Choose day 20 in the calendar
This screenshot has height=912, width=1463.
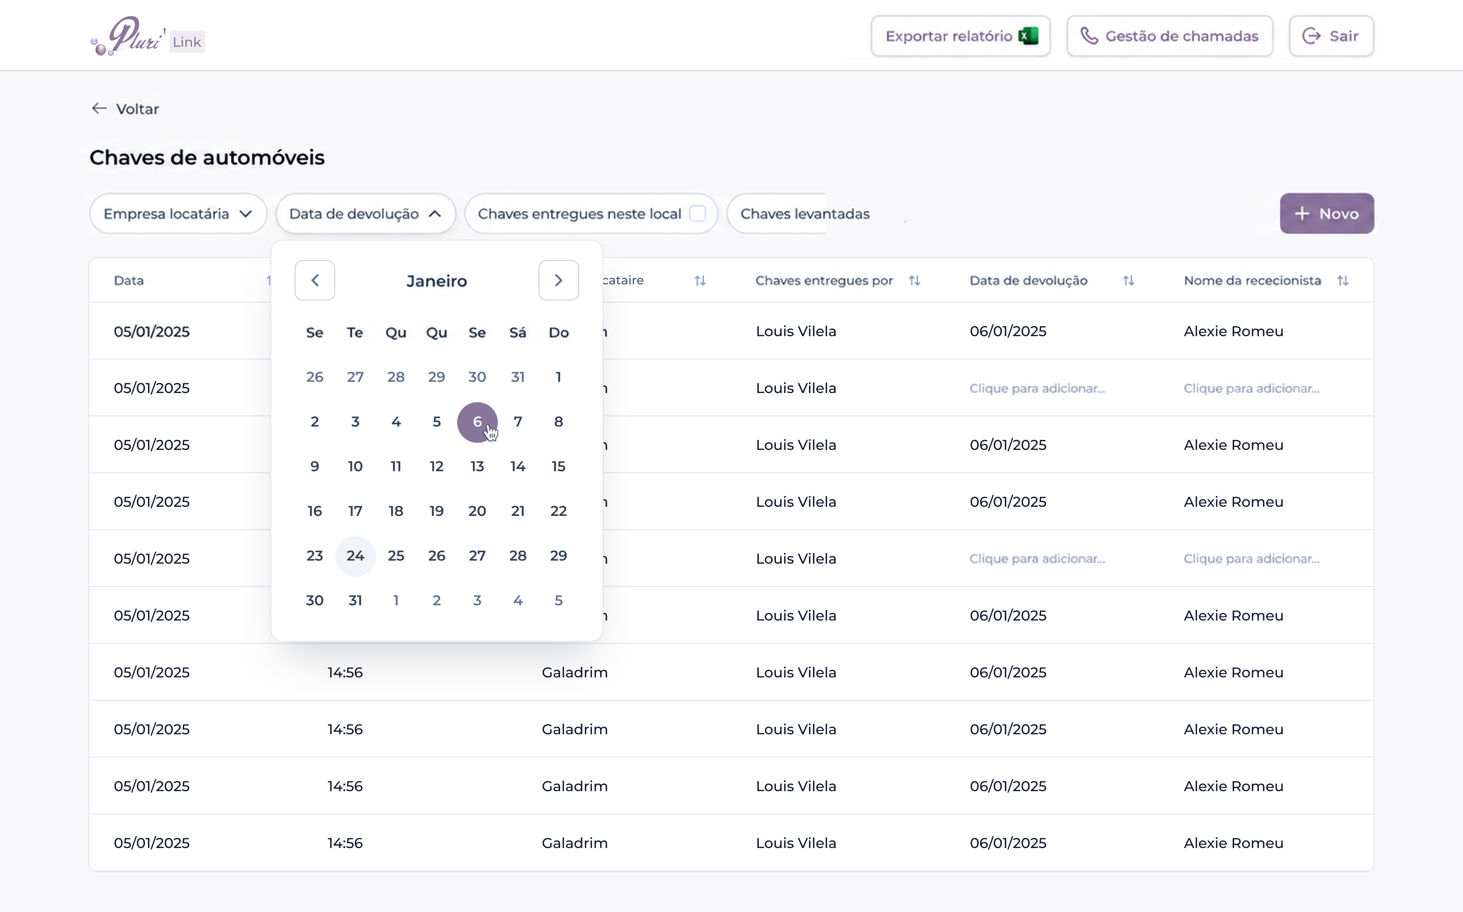point(477,512)
